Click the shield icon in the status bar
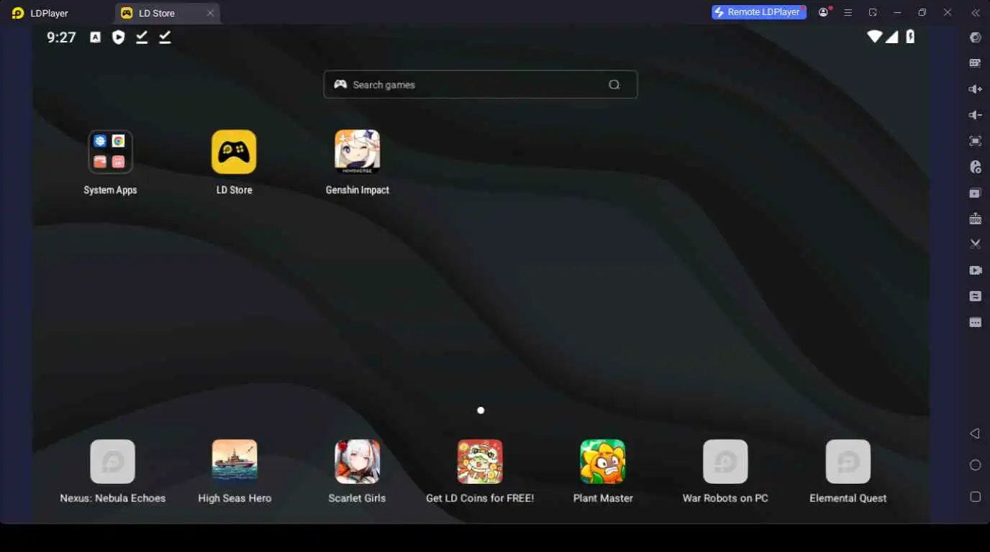Image resolution: width=990 pixels, height=552 pixels. (x=119, y=37)
